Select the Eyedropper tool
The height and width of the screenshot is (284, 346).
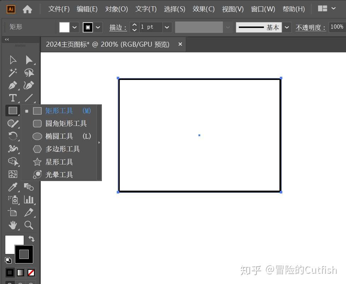click(x=13, y=187)
